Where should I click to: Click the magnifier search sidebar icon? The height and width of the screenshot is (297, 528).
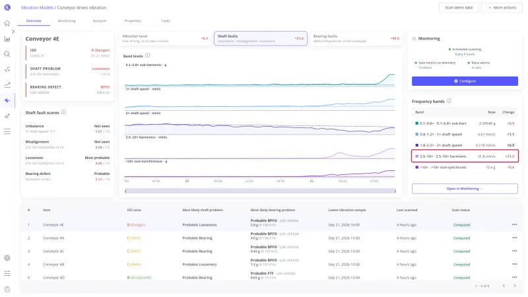(x=7, y=54)
